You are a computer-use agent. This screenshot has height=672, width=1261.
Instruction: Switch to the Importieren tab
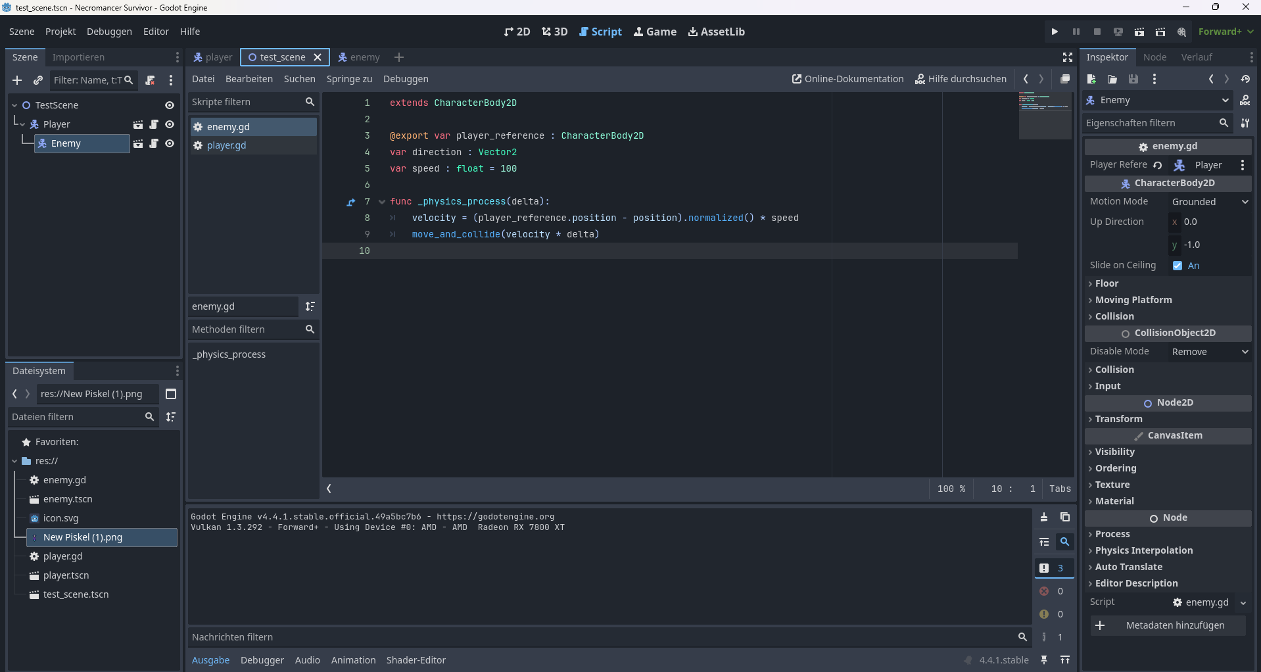point(78,57)
